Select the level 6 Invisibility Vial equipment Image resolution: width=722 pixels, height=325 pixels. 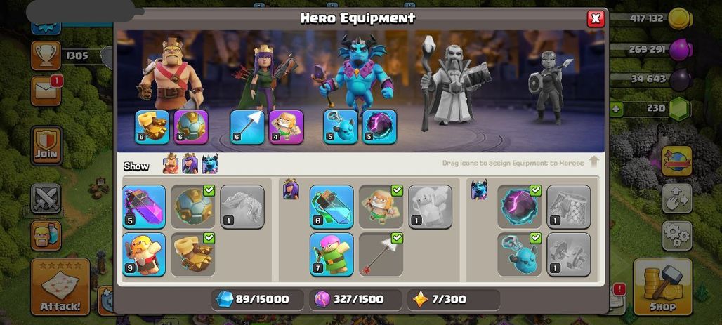click(332, 206)
